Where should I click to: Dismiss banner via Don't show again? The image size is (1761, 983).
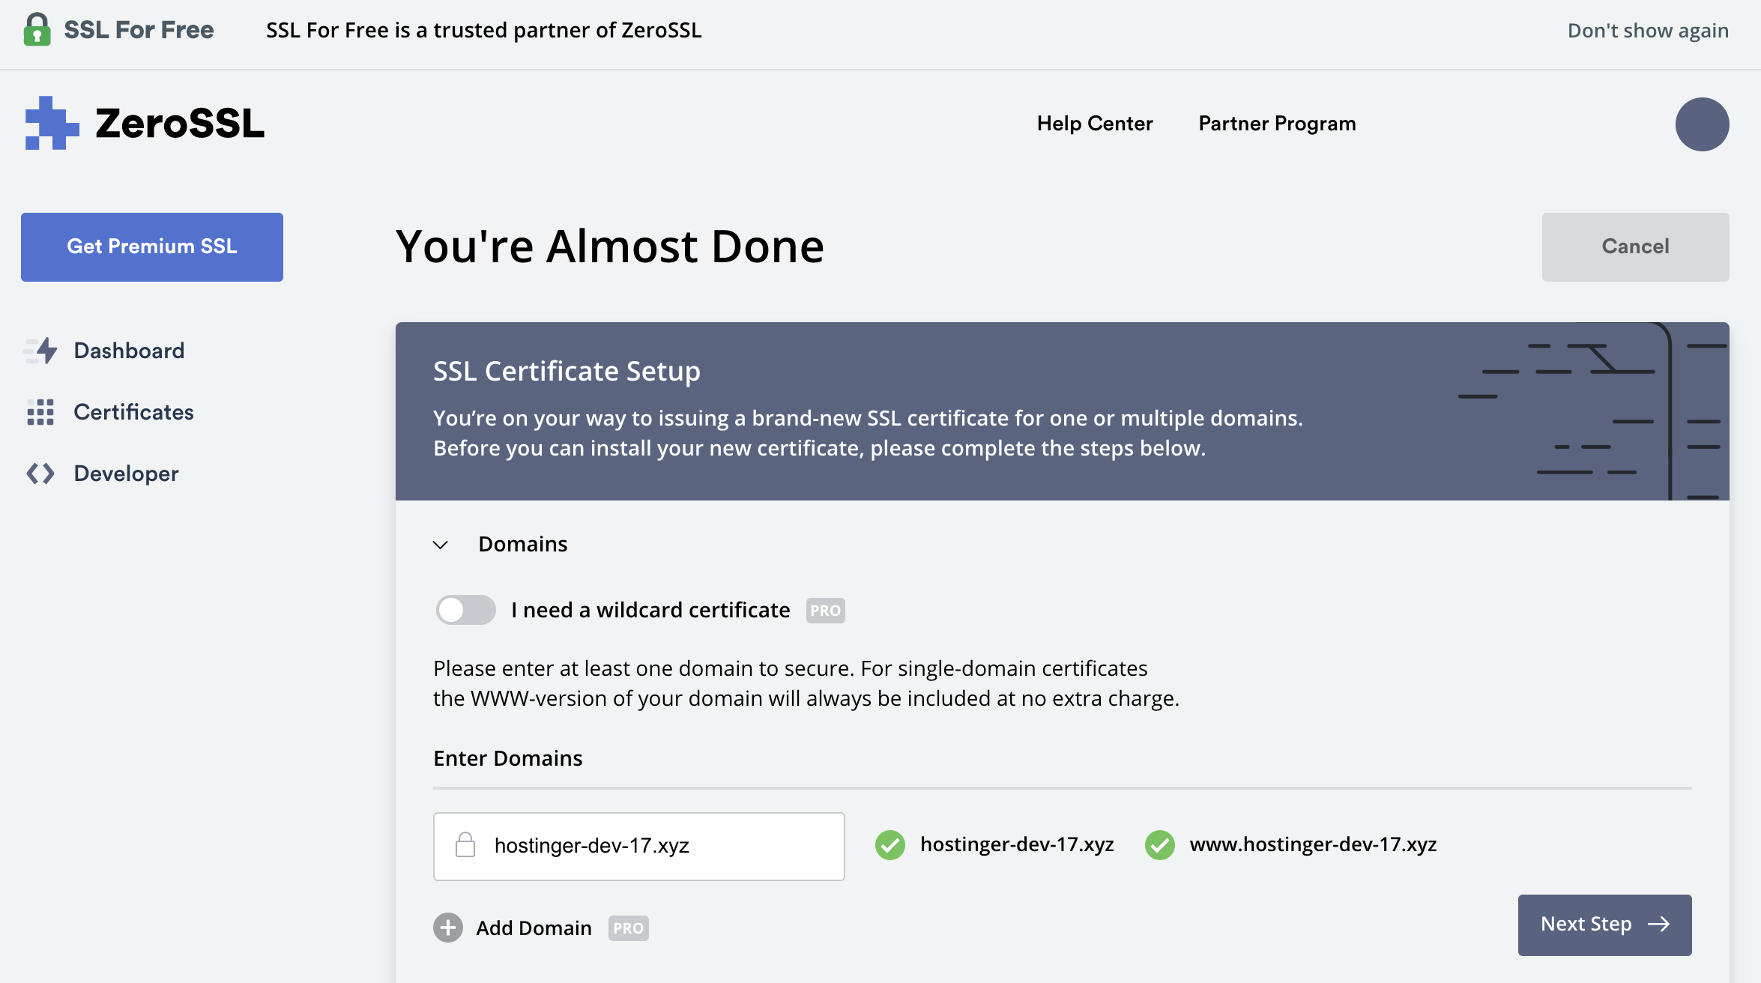pos(1648,31)
